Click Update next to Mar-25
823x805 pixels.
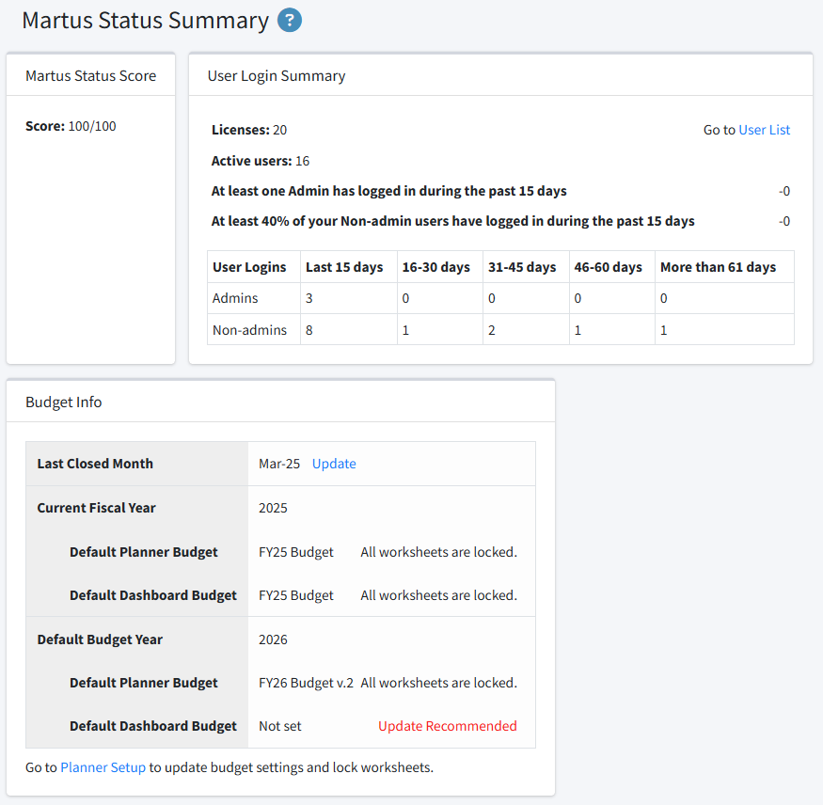tap(334, 464)
